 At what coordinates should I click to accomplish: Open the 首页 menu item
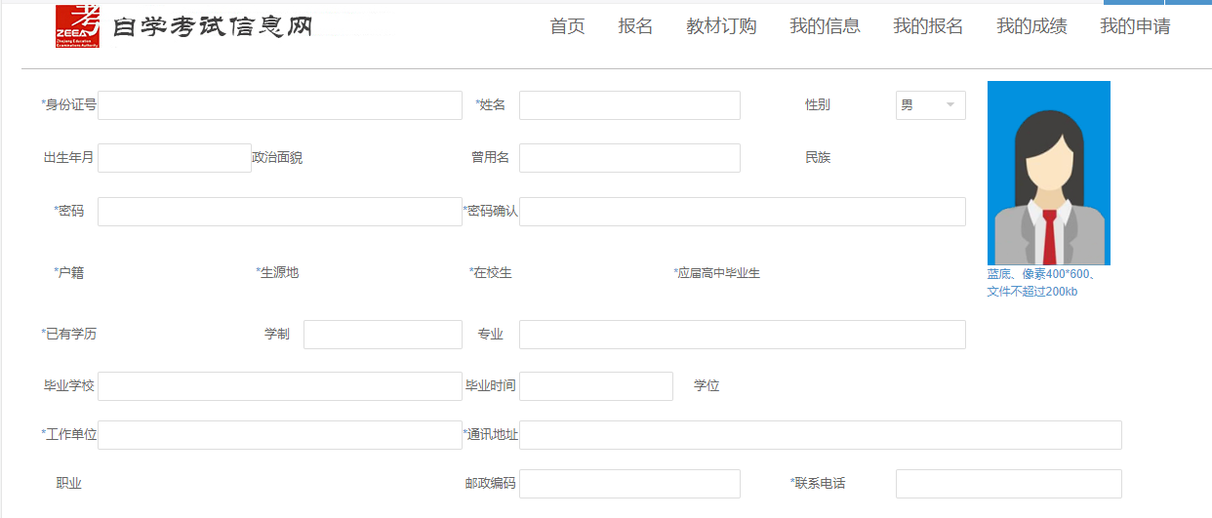click(x=567, y=26)
